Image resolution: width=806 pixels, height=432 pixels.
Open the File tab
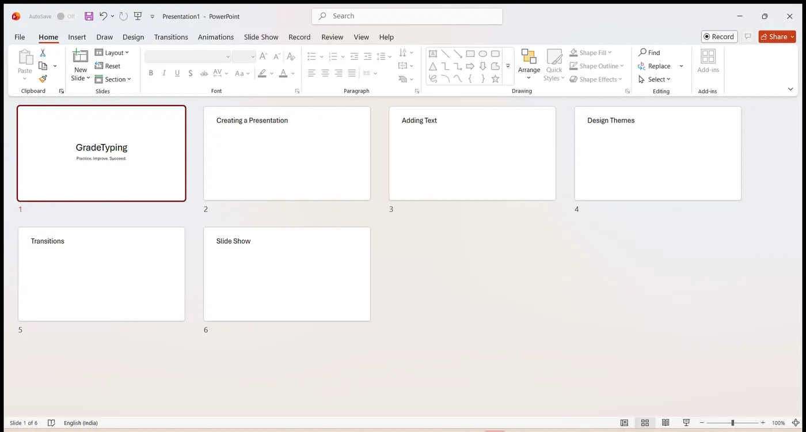(x=20, y=37)
